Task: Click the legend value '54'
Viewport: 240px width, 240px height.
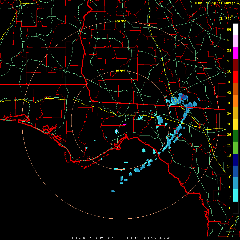Action: 229,61
